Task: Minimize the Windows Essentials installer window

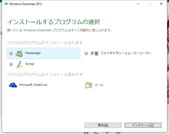Action: click(138, 4)
